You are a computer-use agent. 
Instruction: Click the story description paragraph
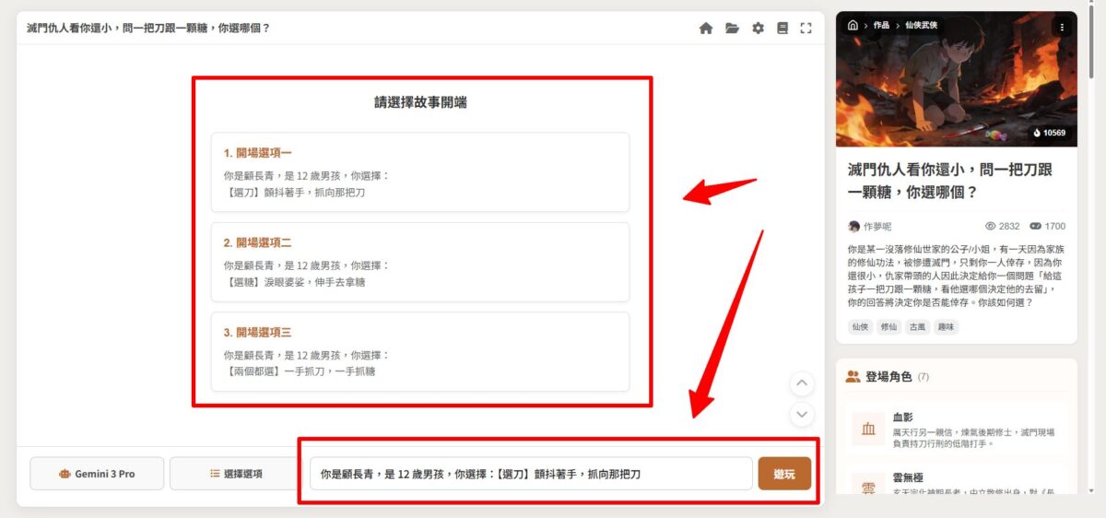pos(956,276)
